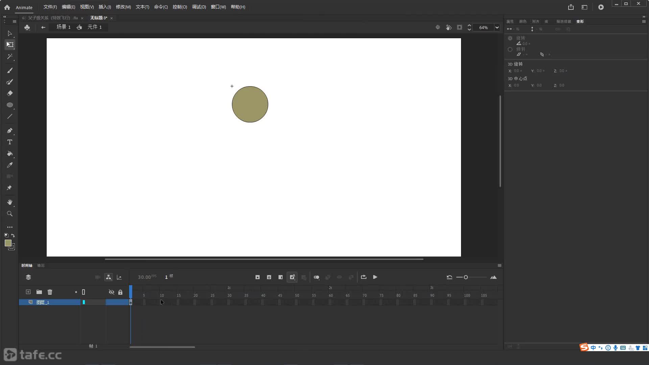Toggle hide all layers eye icon

[111, 292]
